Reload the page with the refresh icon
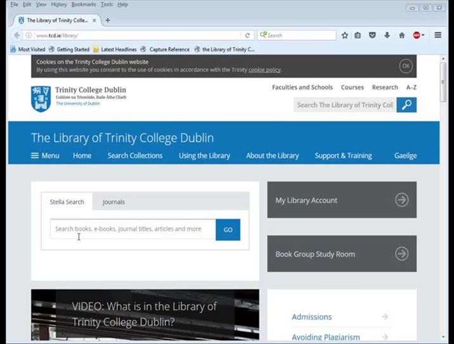Image resolution: width=454 pixels, height=344 pixels. 247,36
